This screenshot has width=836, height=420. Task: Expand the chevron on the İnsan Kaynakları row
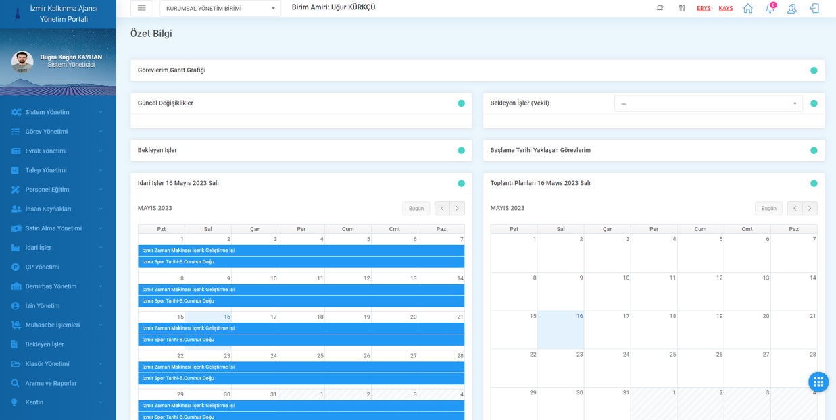[x=101, y=209]
